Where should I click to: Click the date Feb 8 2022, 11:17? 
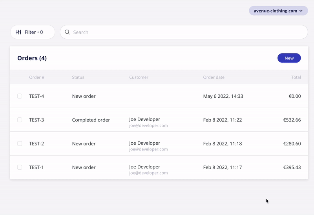point(223,167)
